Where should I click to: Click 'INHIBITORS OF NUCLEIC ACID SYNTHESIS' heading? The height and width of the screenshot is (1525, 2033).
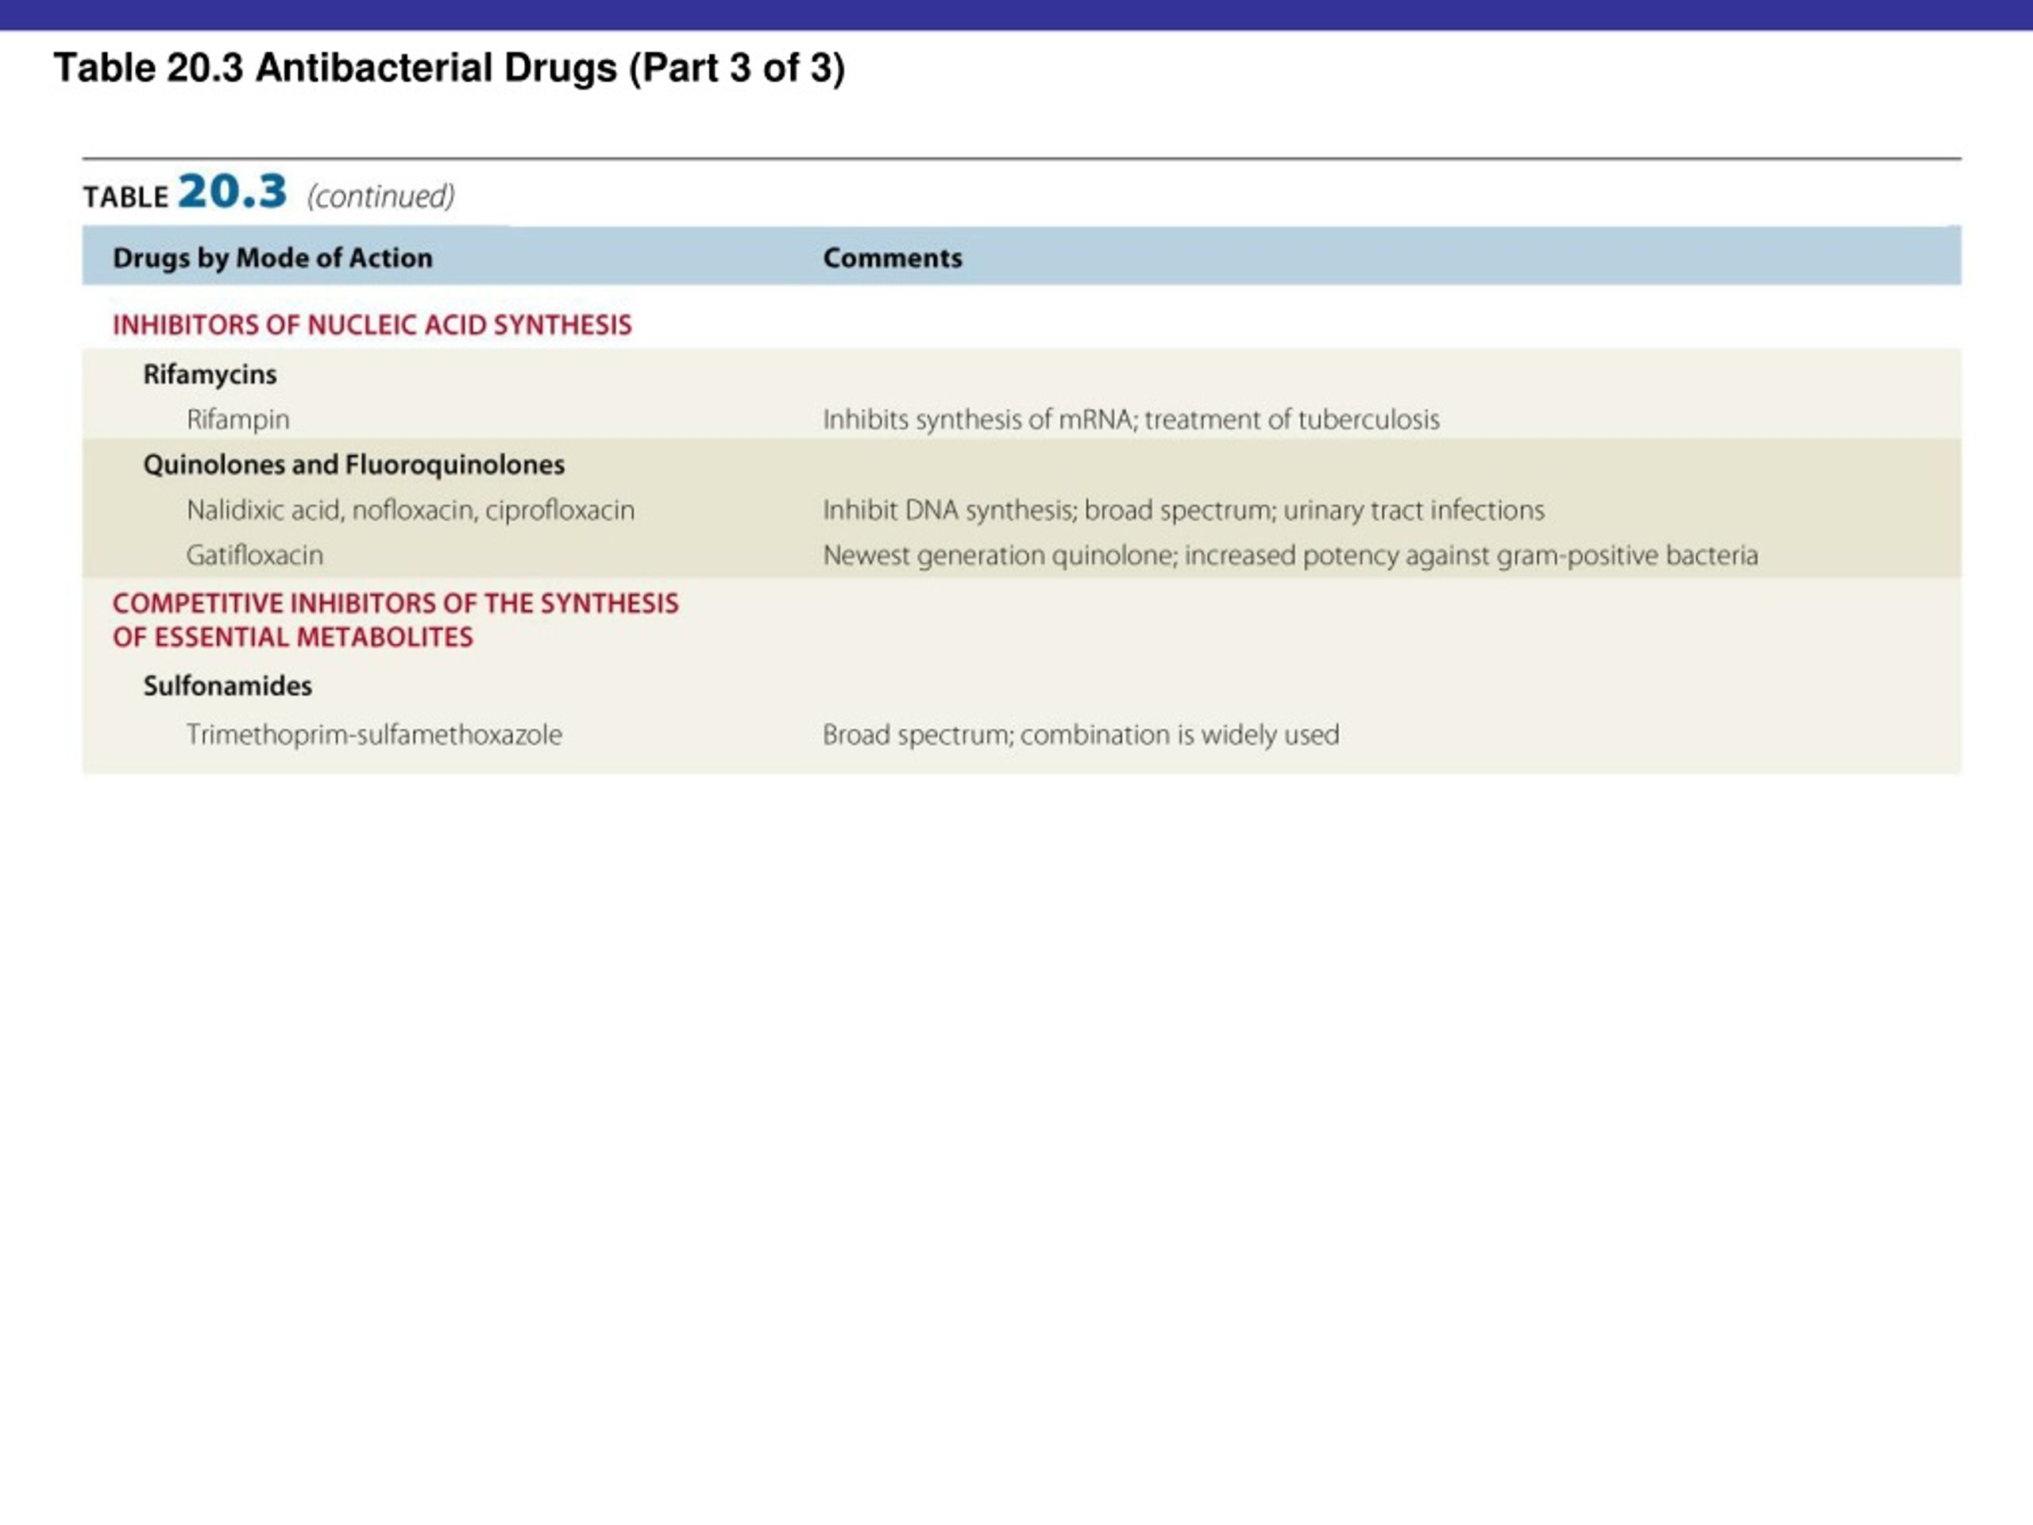point(372,325)
